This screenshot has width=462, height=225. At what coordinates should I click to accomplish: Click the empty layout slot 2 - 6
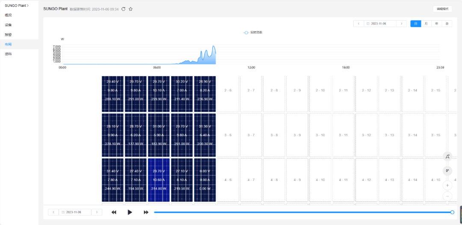228,94
